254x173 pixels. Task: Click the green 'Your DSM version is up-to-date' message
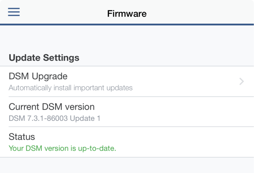pos(62,148)
